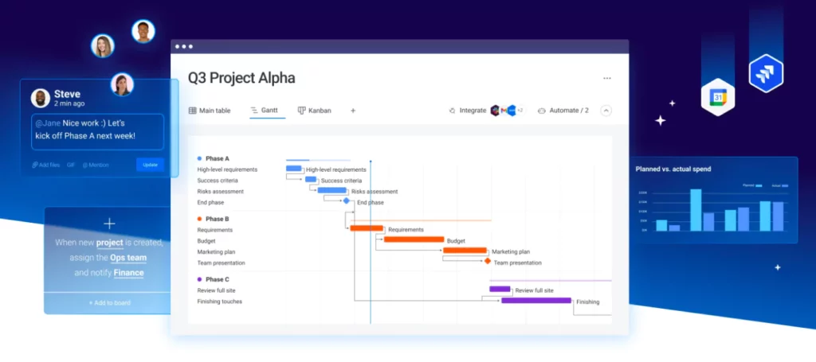
Task: Click the Google Calendar hexagon icon
Action: tap(717, 98)
